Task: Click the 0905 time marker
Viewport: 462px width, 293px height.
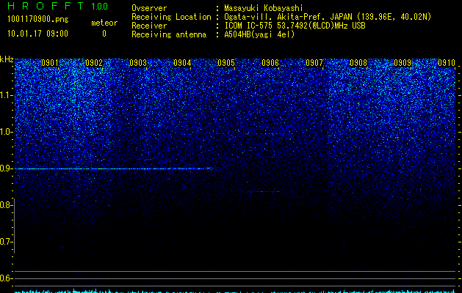Action: click(x=226, y=63)
